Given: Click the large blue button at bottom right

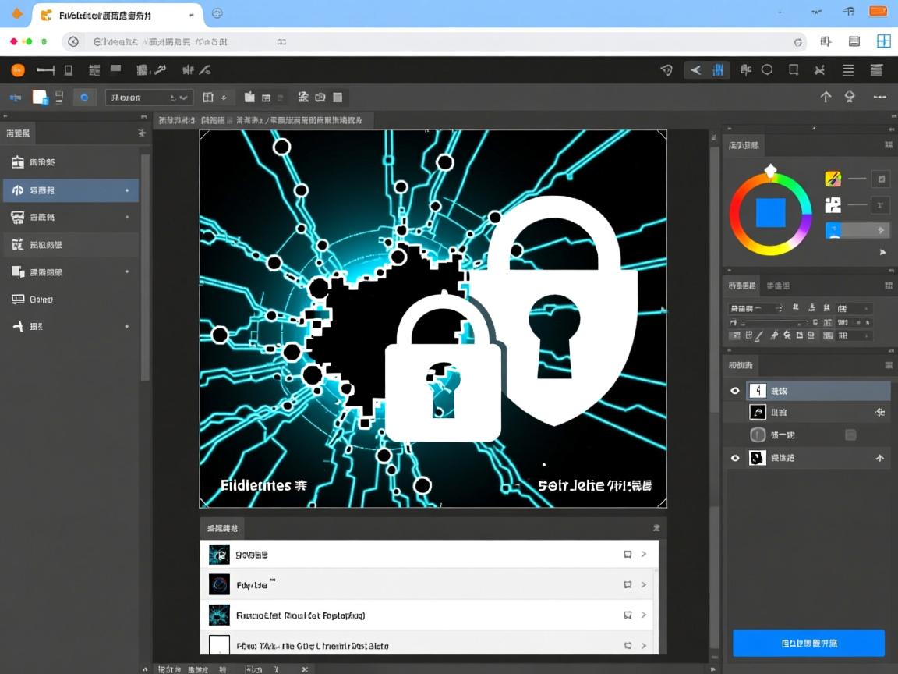Looking at the screenshot, I should pyautogui.click(x=808, y=644).
